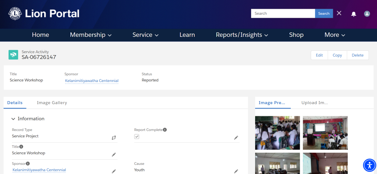Click the Service Activity handshake icon
The height and width of the screenshot is (174, 377).
pyautogui.click(x=13, y=55)
